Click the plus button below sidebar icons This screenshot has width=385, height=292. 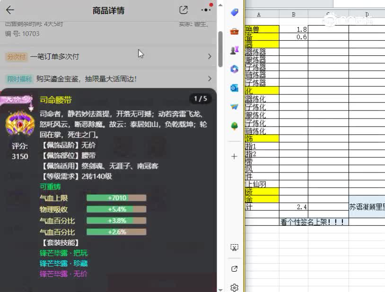pos(234,156)
